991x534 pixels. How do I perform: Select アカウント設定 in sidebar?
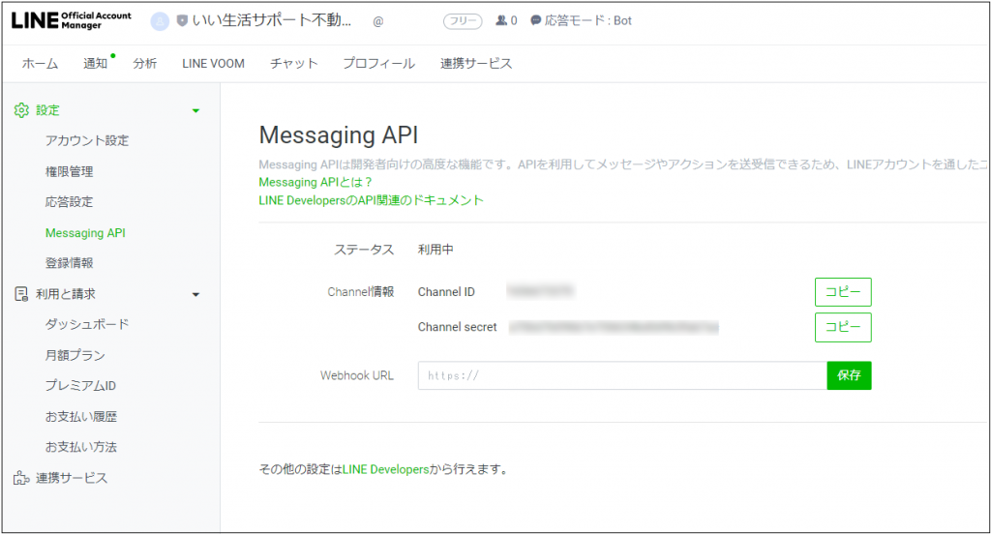pyautogui.click(x=87, y=140)
